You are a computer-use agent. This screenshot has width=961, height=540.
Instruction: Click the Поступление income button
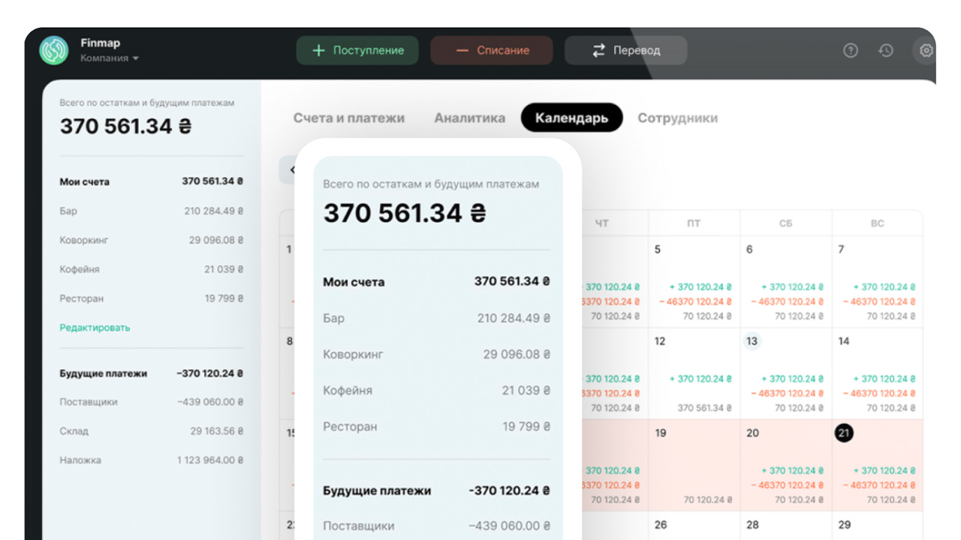pyautogui.click(x=357, y=50)
